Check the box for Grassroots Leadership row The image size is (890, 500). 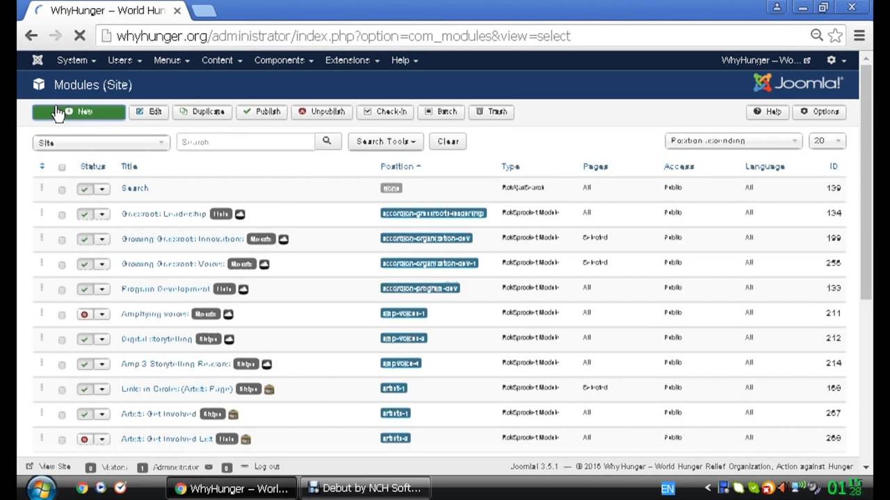point(62,215)
